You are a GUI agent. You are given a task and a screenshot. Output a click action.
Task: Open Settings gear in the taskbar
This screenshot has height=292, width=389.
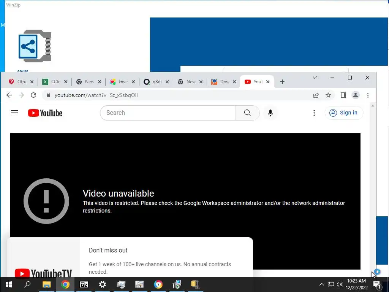(103, 284)
